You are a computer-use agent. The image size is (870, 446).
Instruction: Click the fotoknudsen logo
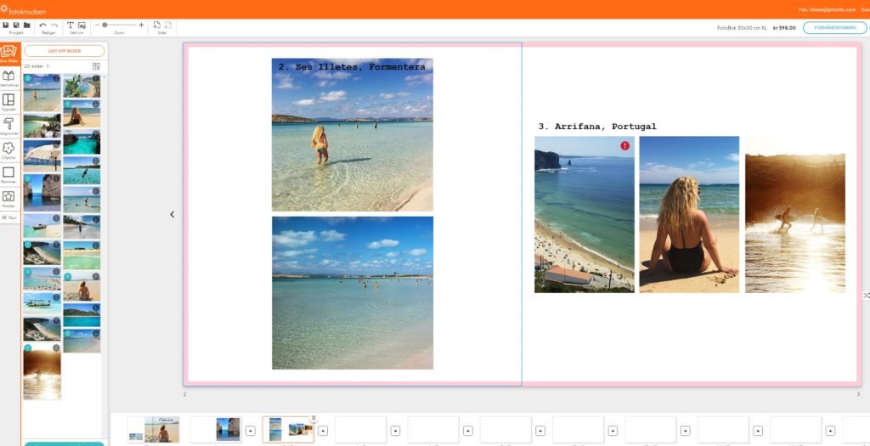click(x=23, y=10)
